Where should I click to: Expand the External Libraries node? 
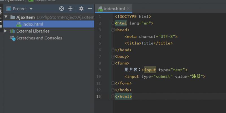(x=5, y=31)
